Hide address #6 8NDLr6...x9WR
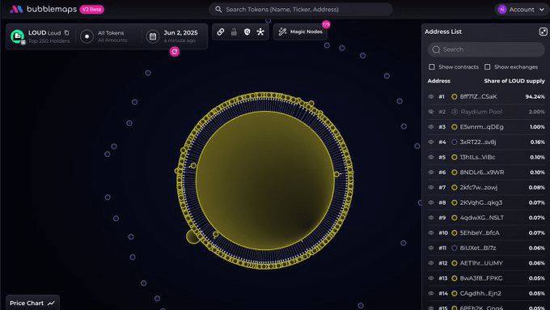 tap(431, 172)
